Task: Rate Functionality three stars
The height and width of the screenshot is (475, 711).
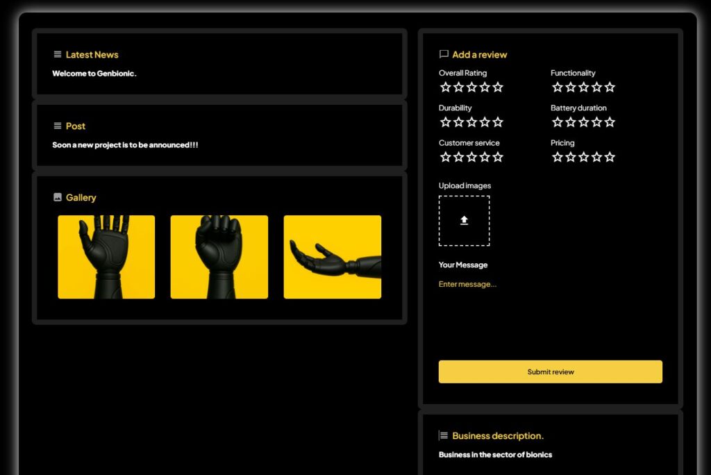Action: (x=583, y=87)
